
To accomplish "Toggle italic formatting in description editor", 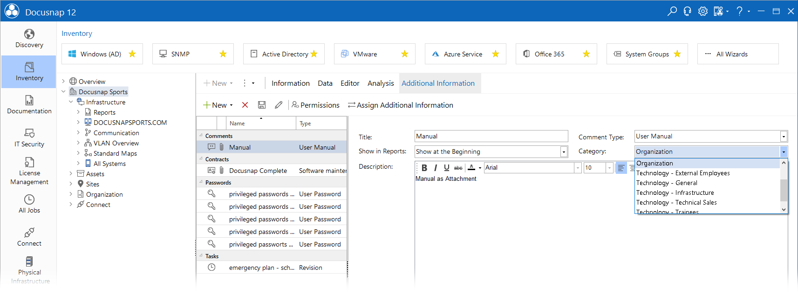I will [x=436, y=168].
